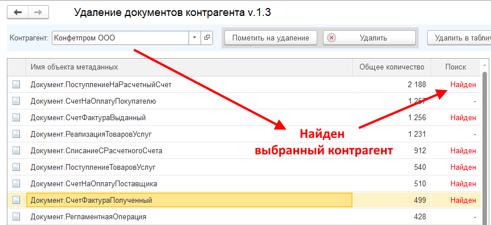Click document icon of СчетНаОплатуПокупателю row

click(16, 101)
